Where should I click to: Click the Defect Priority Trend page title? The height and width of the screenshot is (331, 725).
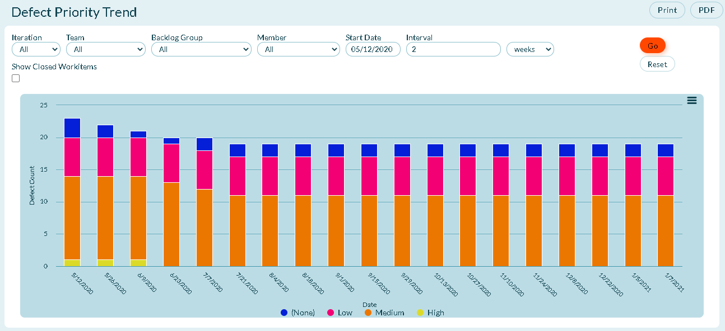(74, 12)
